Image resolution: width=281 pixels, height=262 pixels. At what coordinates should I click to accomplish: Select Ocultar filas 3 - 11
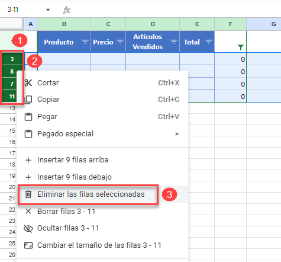tap(102, 228)
